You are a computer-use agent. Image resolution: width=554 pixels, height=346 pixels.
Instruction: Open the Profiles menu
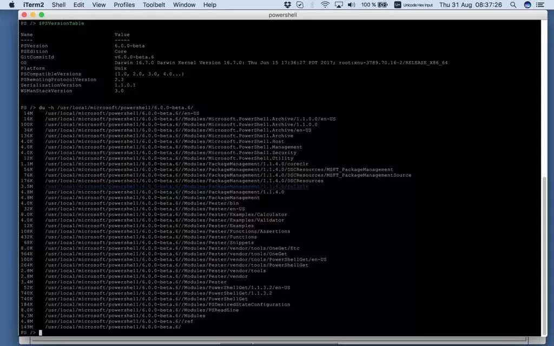(x=124, y=4)
